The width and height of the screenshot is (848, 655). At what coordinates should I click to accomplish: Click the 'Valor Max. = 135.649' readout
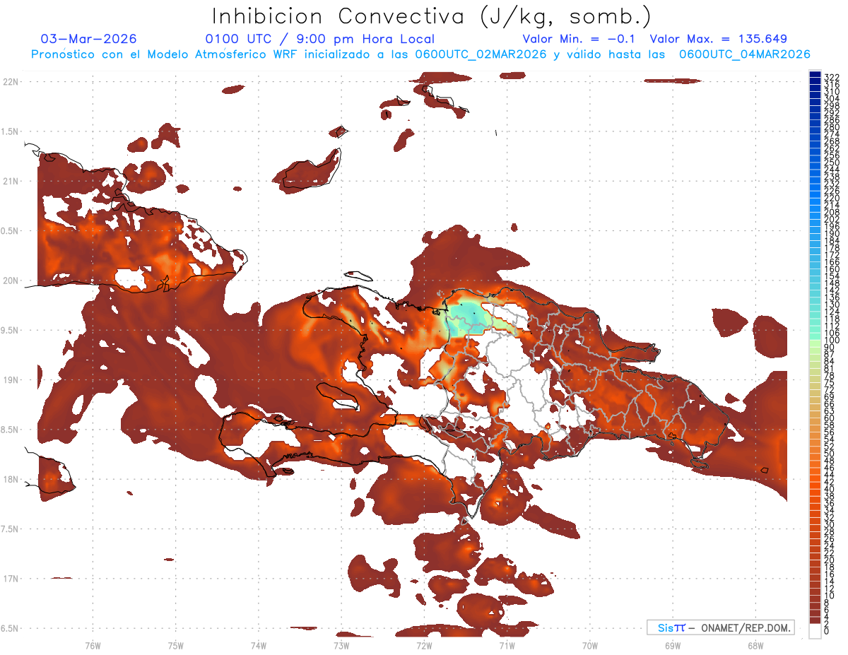(x=718, y=39)
